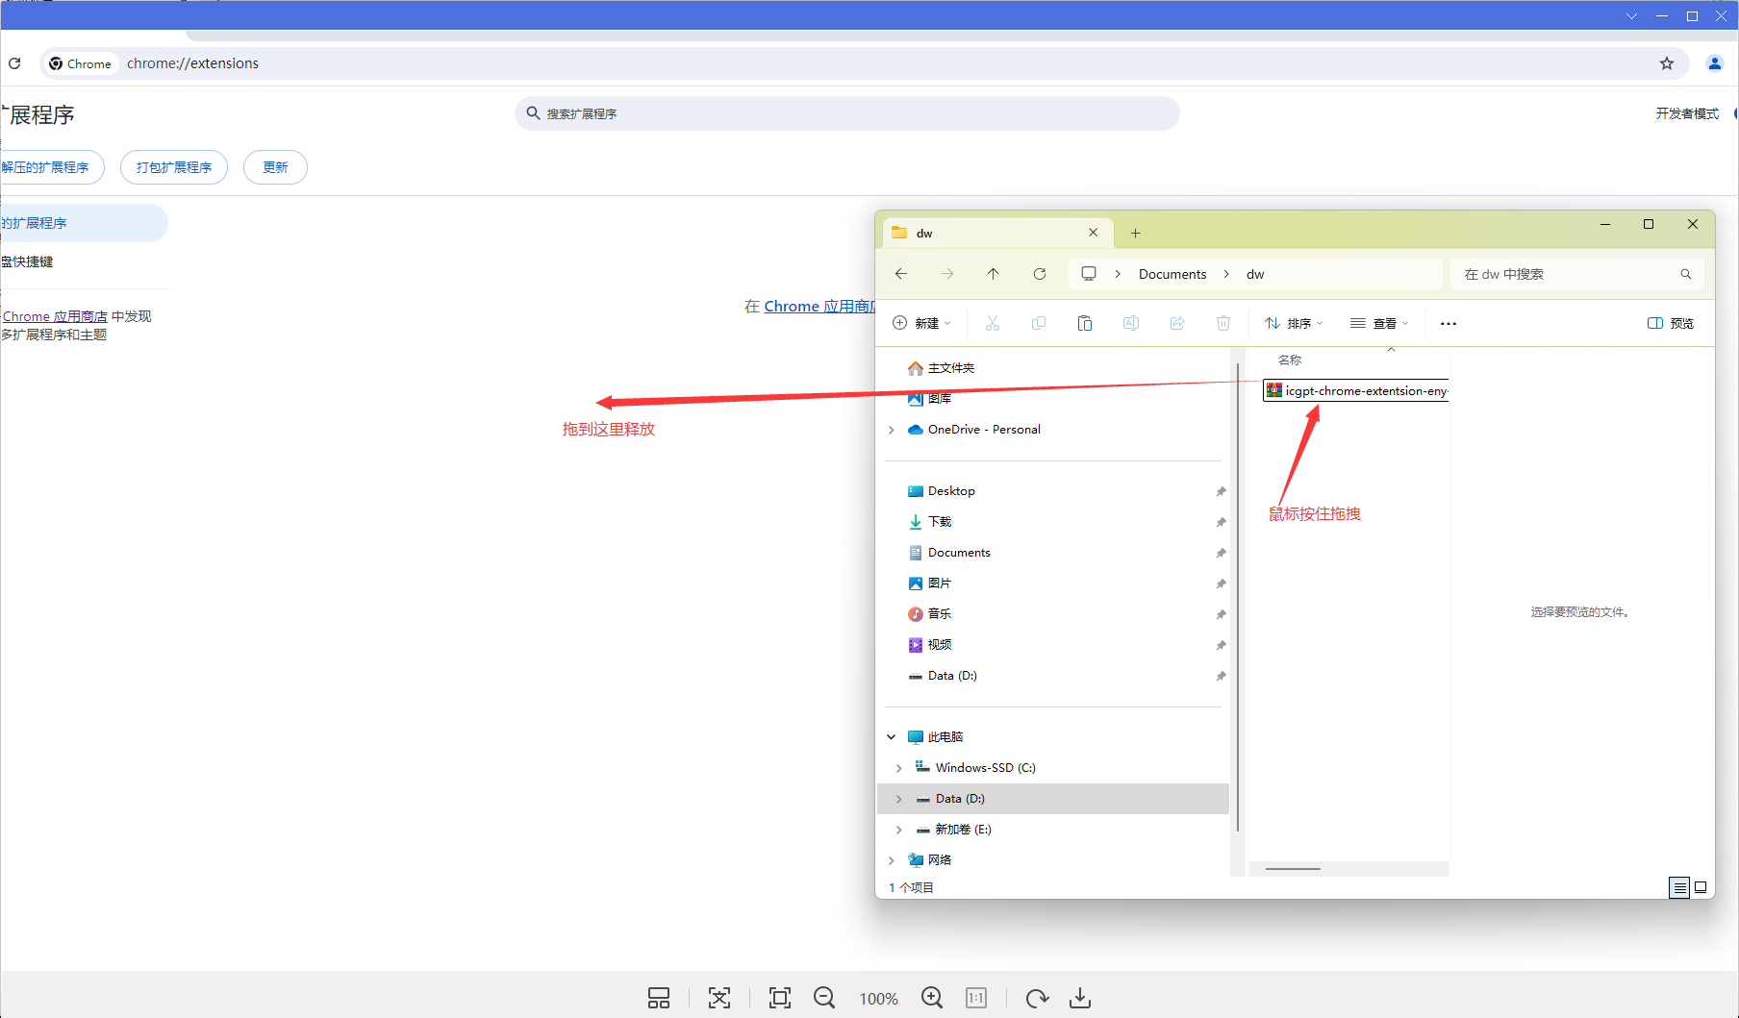1739x1018 pixels.
Task: Add a new File Explorer tab
Action: click(x=1135, y=233)
